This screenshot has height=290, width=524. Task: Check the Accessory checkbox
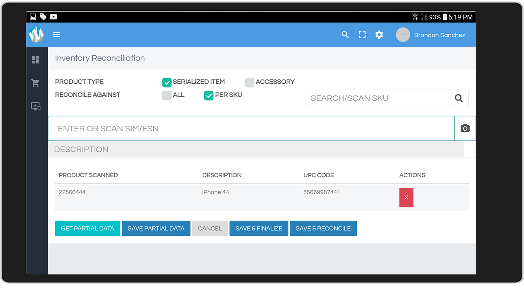(250, 82)
